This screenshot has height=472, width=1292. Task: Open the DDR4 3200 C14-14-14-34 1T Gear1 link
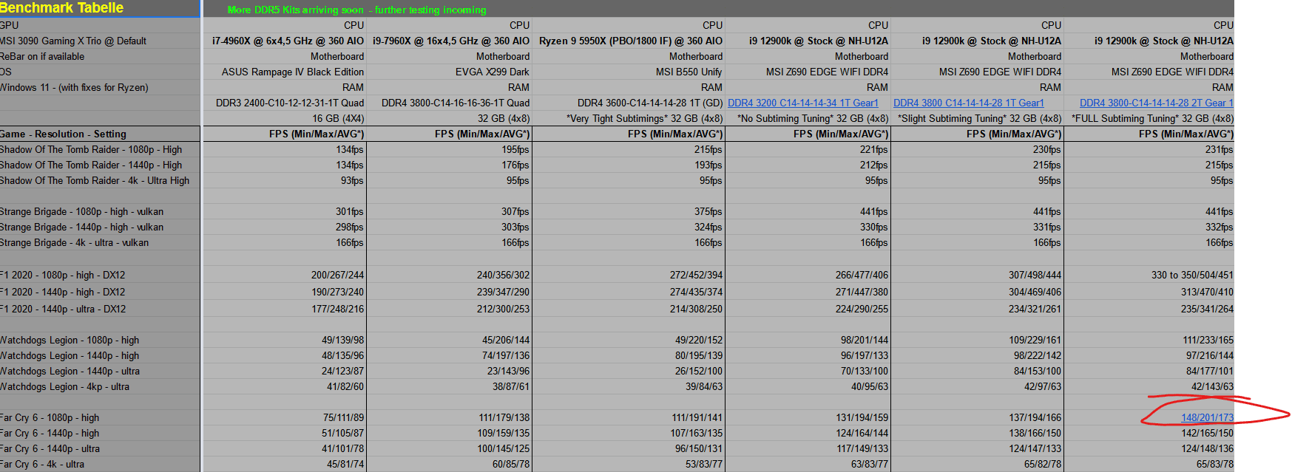802,103
